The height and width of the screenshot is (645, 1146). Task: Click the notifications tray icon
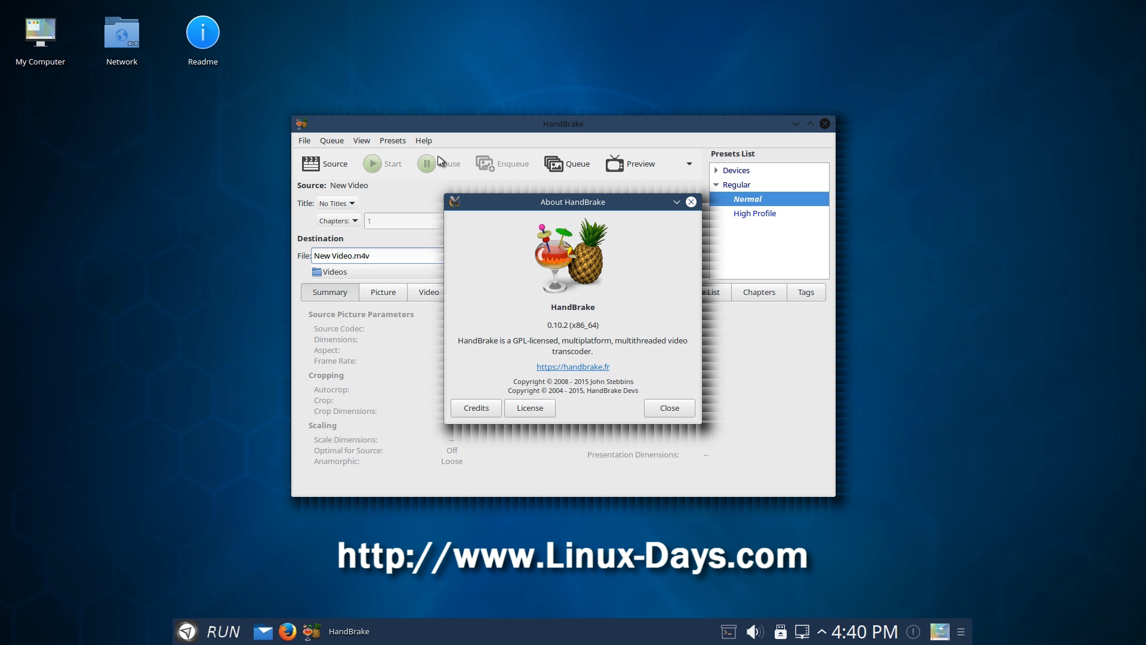point(913,632)
